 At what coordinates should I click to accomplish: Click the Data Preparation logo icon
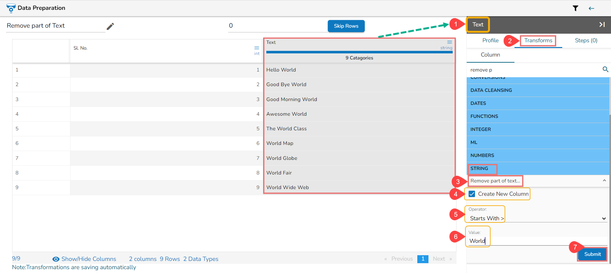click(x=11, y=8)
